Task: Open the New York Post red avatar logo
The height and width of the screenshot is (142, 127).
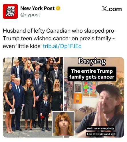Action: 10,11
